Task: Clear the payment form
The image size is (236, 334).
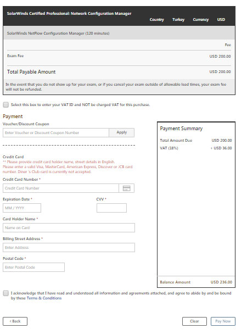Action: (x=194, y=321)
